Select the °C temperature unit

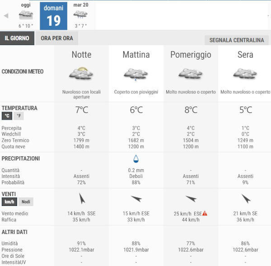point(7,116)
